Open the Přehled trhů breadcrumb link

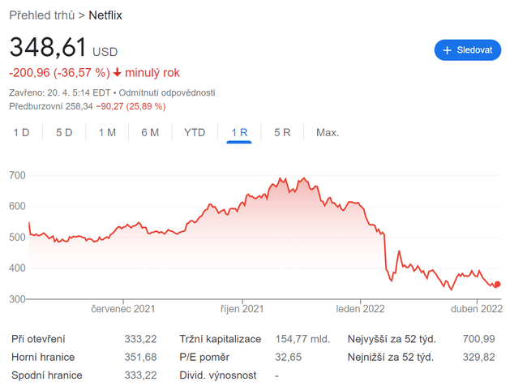[41, 15]
